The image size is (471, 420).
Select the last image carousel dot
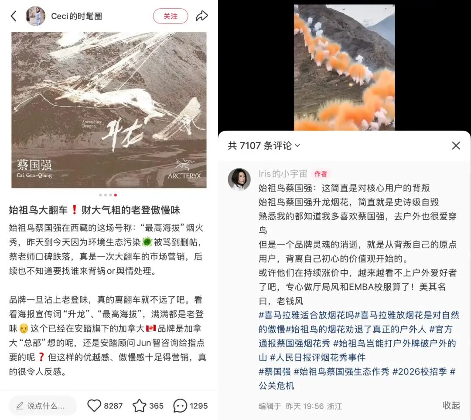[115, 195]
